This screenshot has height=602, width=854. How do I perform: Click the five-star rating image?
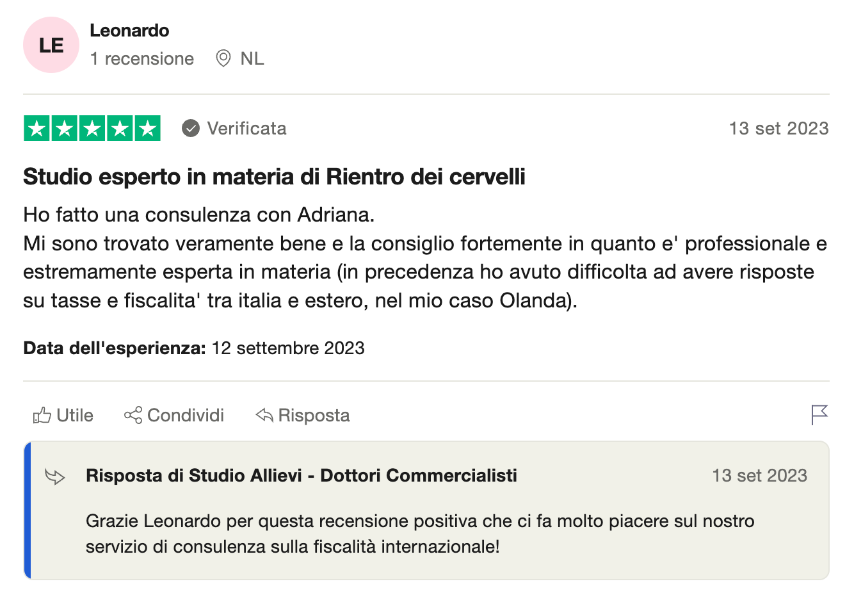[92, 129]
